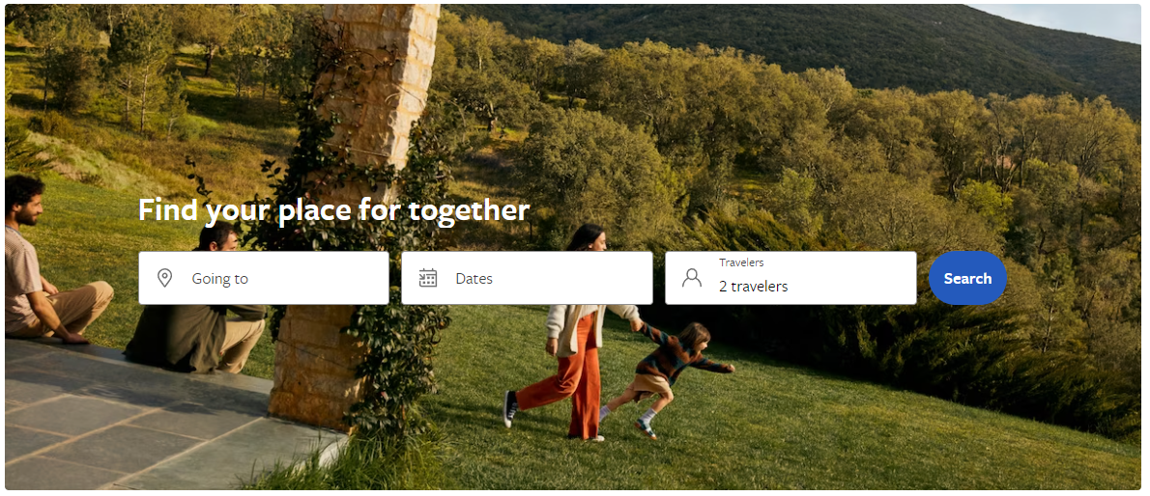The image size is (1150, 496).
Task: Open the Dates picker field
Action: [527, 279]
